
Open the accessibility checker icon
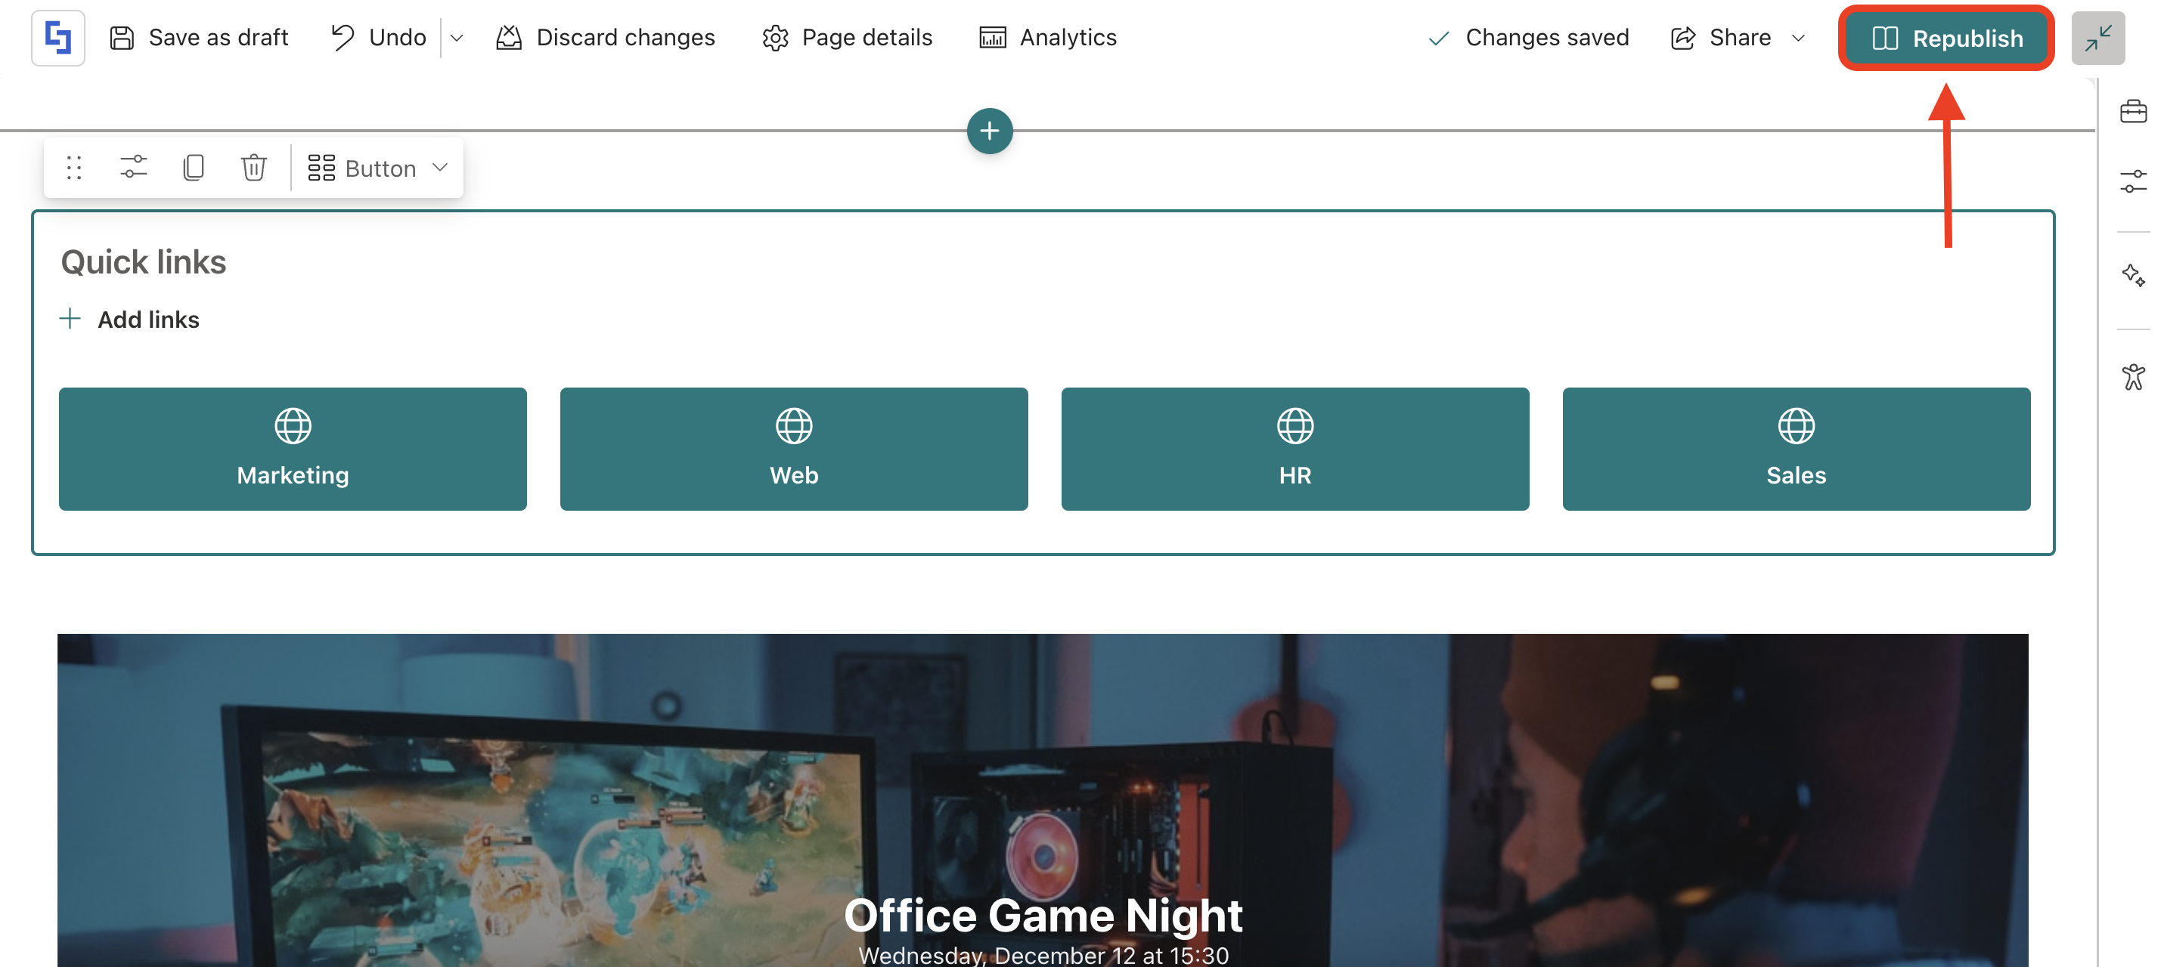pyautogui.click(x=2132, y=377)
